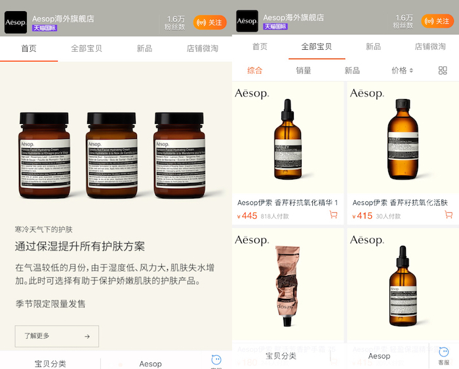Image resolution: width=459 pixels, height=369 pixels.
Task: Tap the 天猫国际 badge in left header
Action: pyautogui.click(x=45, y=28)
